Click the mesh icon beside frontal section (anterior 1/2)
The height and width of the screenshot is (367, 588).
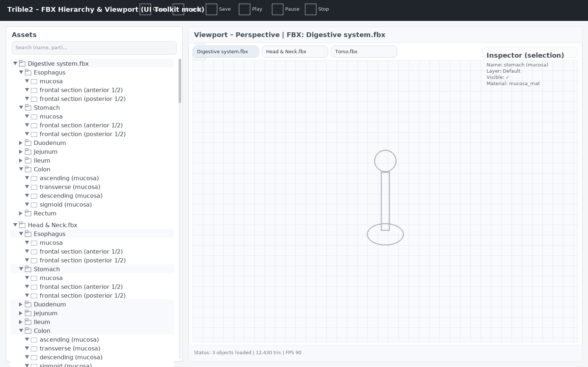pyautogui.click(x=34, y=90)
